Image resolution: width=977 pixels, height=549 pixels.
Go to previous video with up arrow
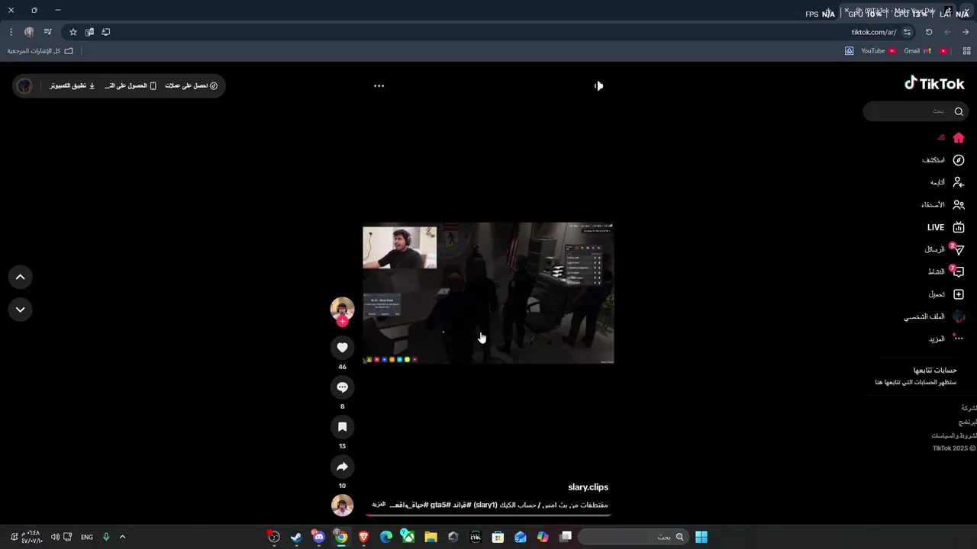click(x=21, y=278)
